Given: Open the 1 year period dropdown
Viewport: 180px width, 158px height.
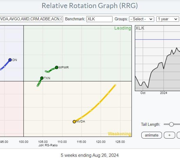Looking at the screenshot, I should (x=168, y=19).
